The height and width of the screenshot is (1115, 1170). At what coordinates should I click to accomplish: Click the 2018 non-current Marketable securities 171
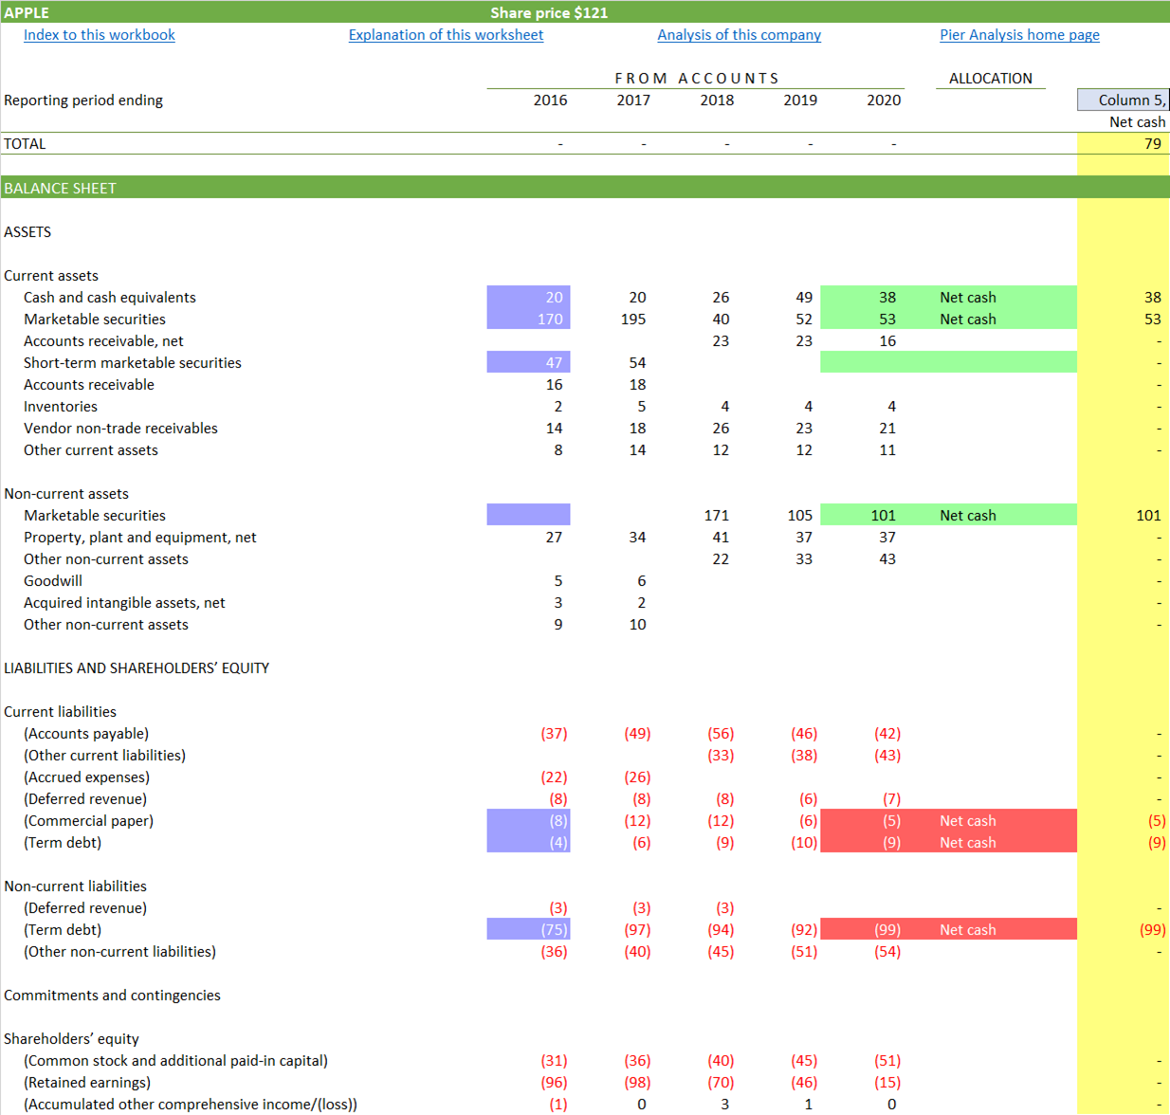(x=717, y=516)
